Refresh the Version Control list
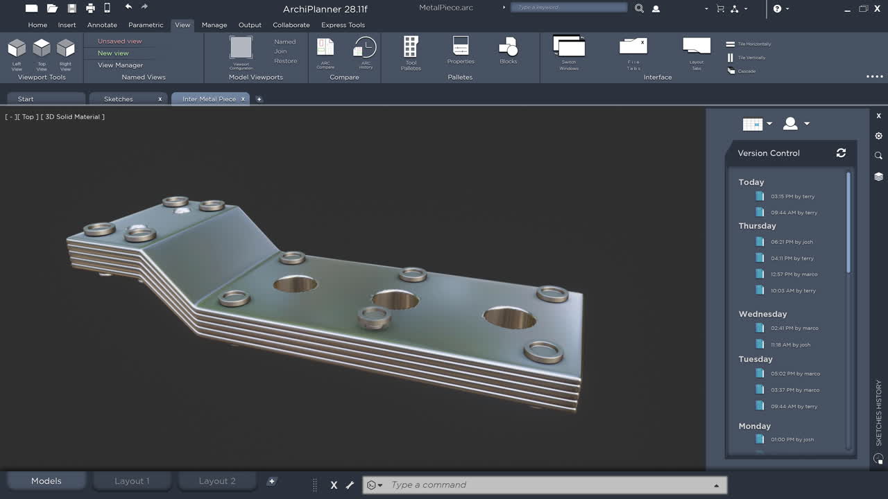The image size is (888, 499). tap(841, 153)
